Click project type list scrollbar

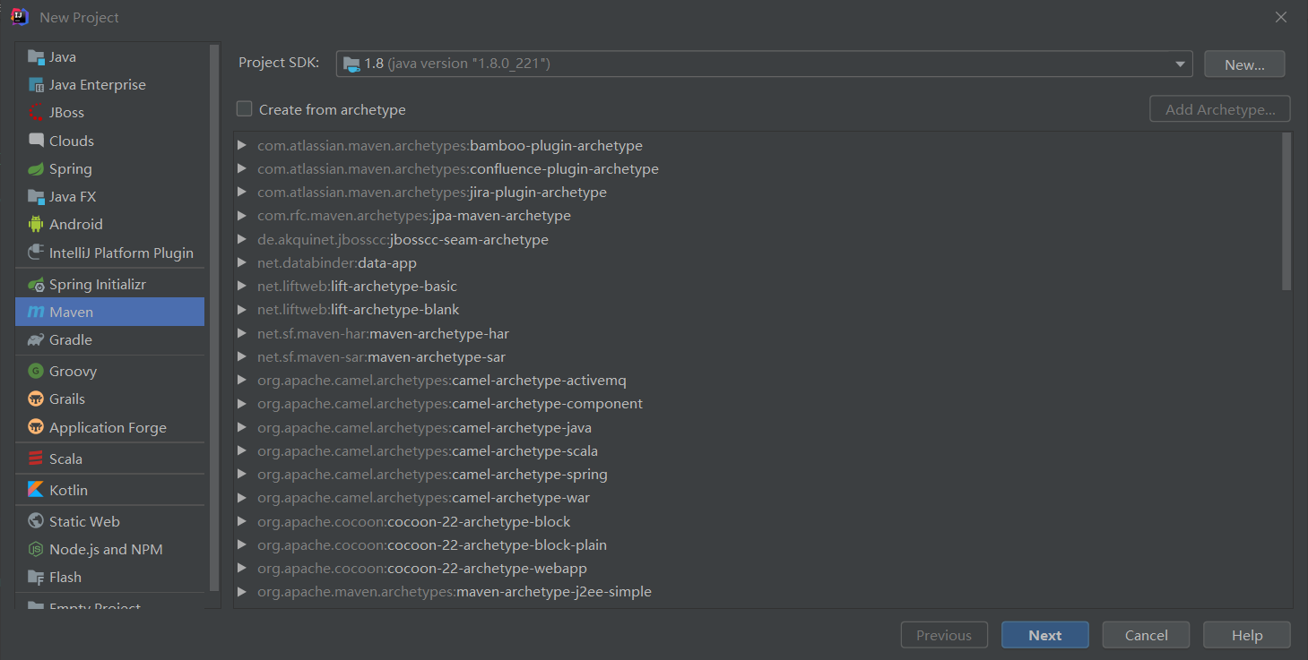pos(214,318)
